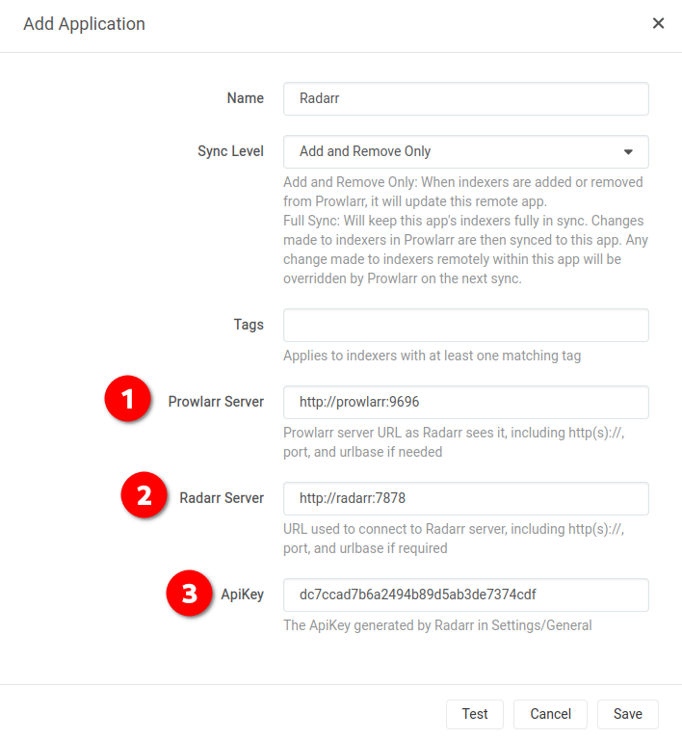The image size is (682, 740).
Task: Click the 'Full Sync' description text
Action: 465,250
